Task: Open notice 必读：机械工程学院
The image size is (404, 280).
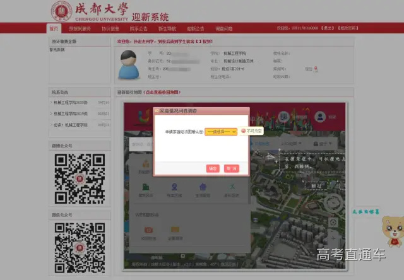Action: (x=71, y=125)
